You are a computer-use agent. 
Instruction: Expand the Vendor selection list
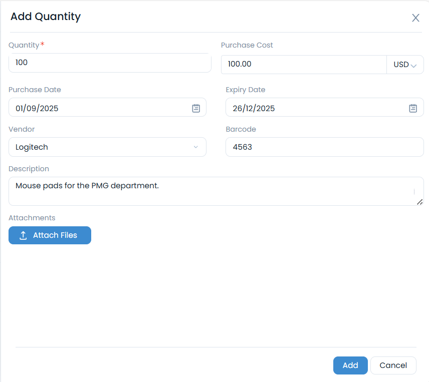[x=196, y=147]
